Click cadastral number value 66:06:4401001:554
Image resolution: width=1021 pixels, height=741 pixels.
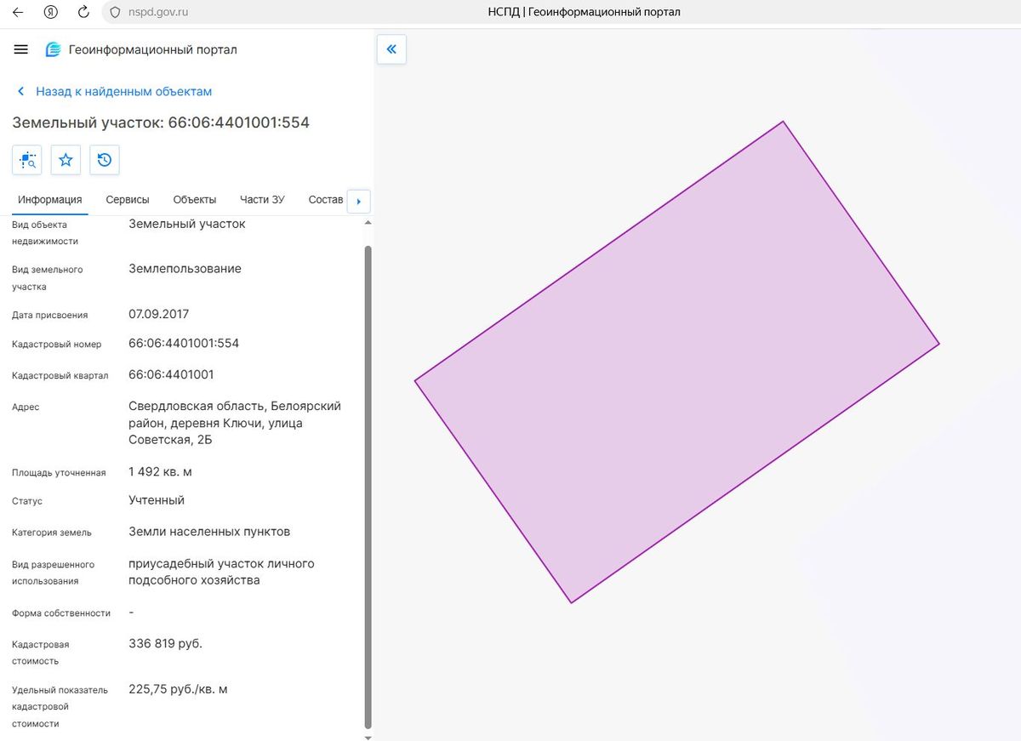tap(184, 344)
